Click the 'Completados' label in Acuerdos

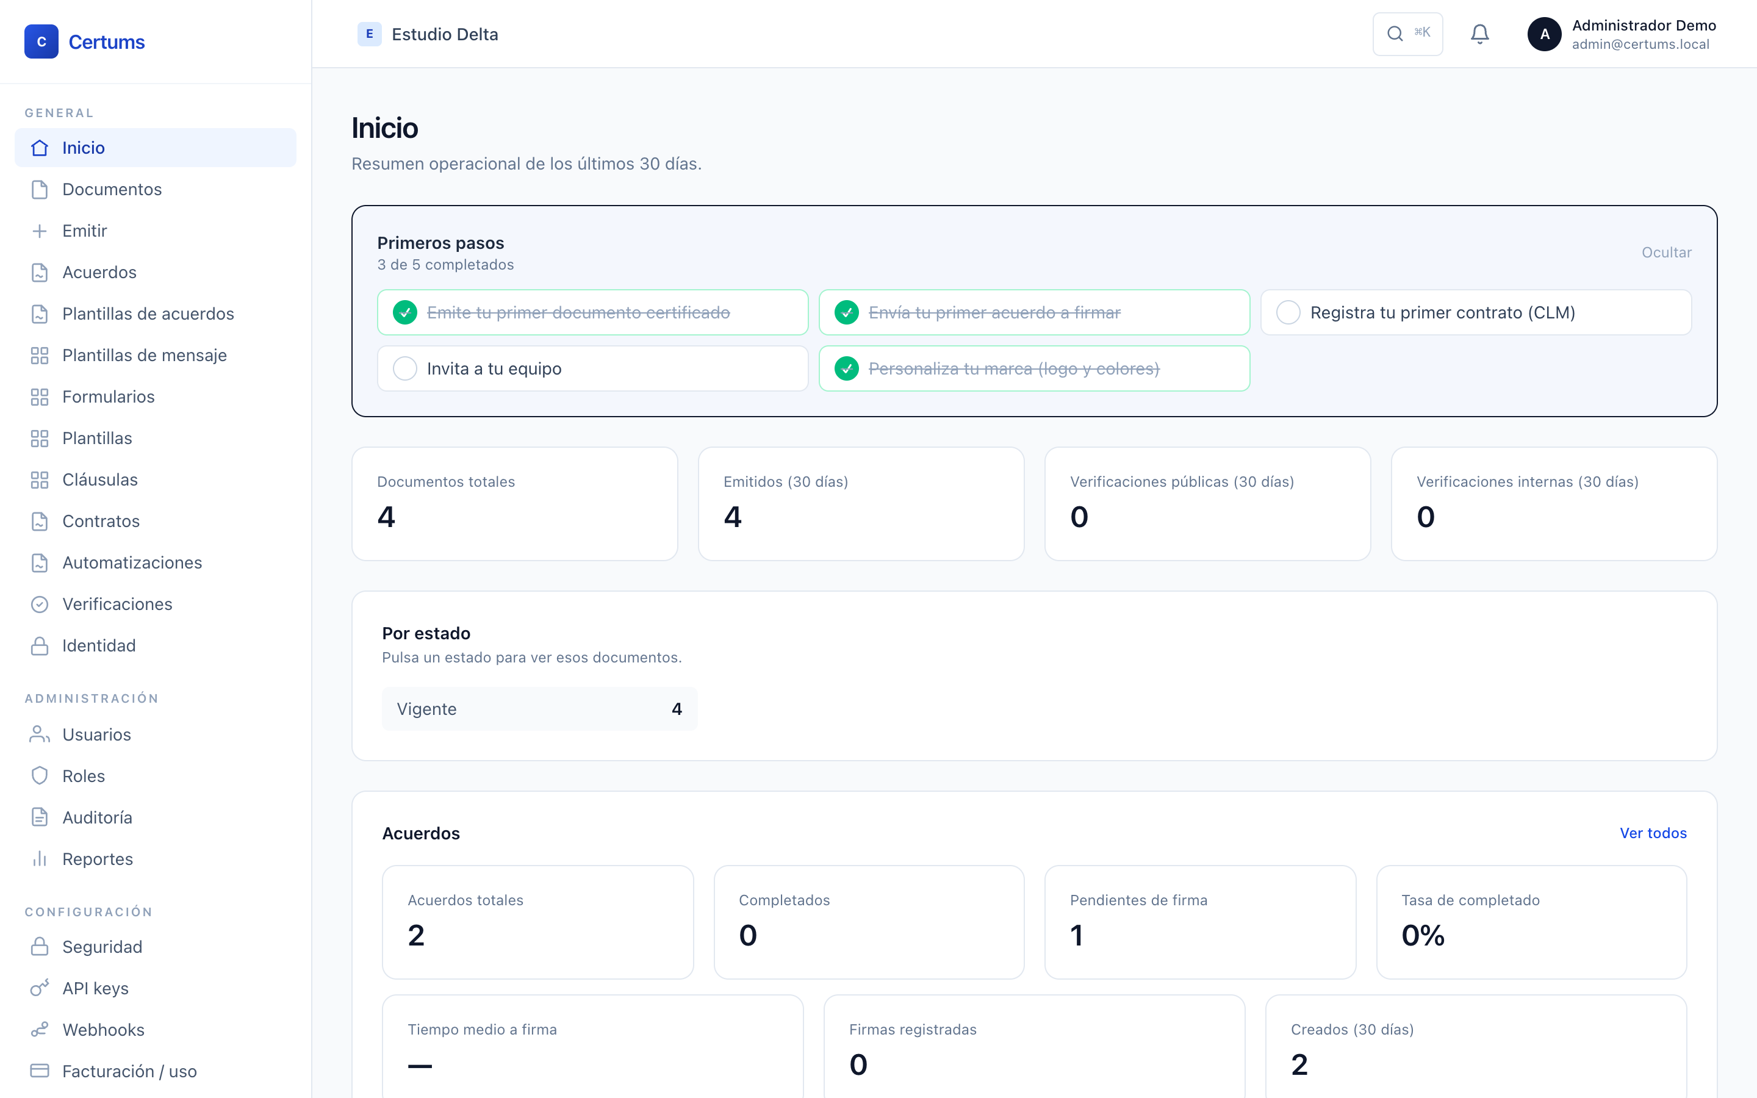tap(784, 900)
